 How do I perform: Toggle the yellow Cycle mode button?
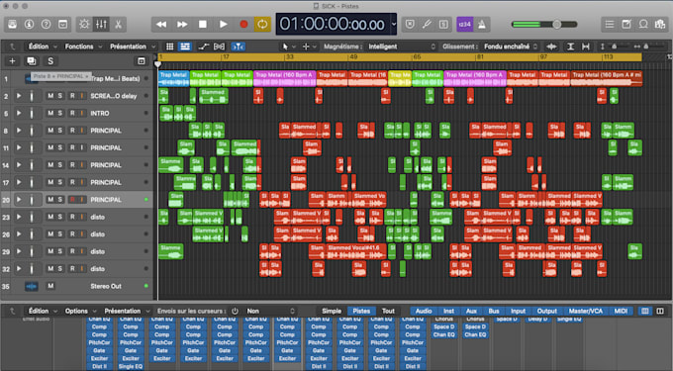262,25
